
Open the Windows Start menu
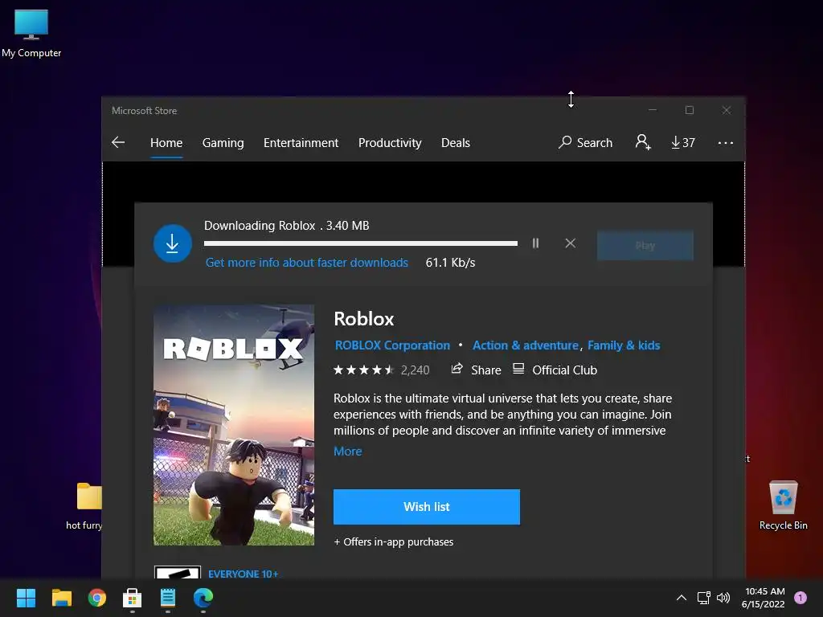coord(26,598)
